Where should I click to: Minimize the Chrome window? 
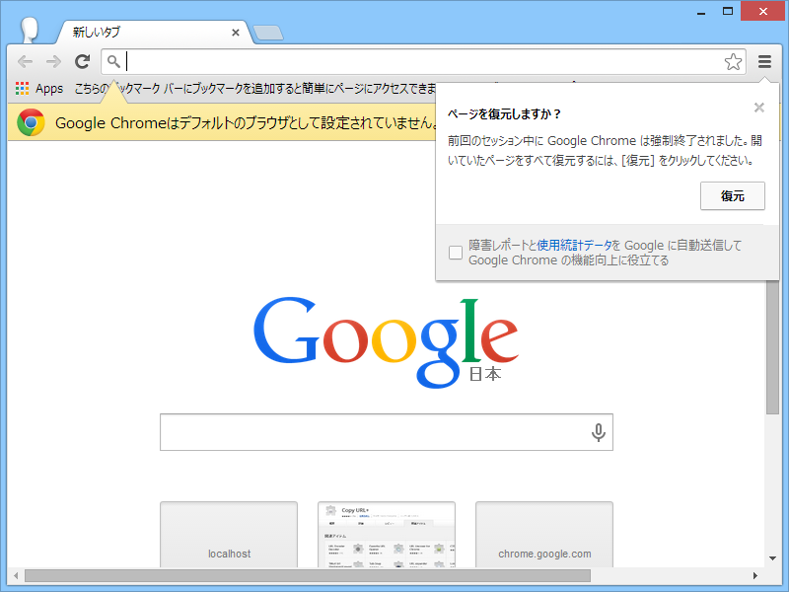click(701, 12)
